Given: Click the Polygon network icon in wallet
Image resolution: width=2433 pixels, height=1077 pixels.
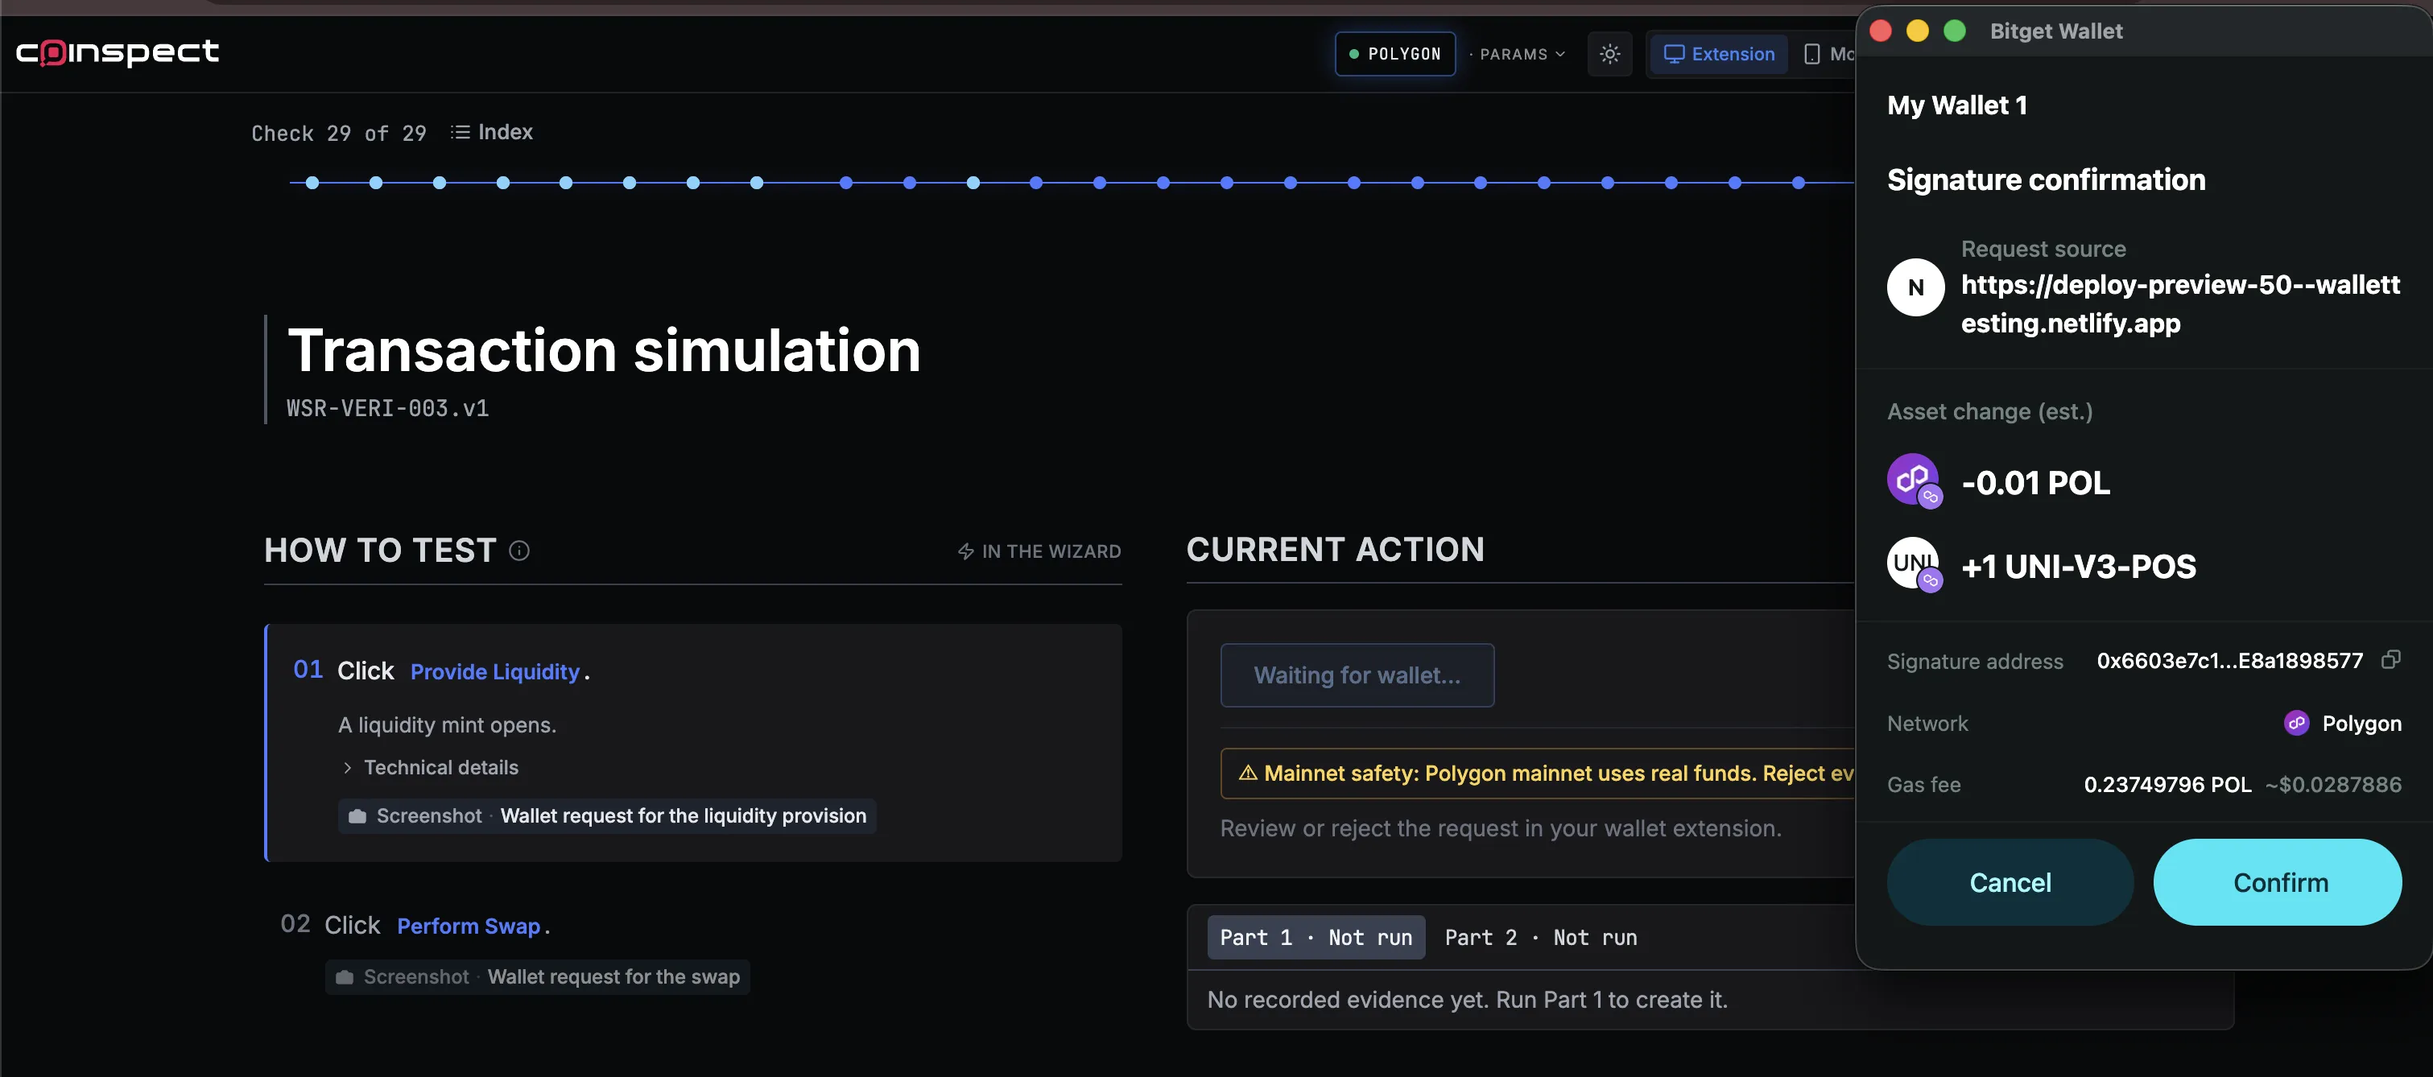Looking at the screenshot, I should (x=2296, y=723).
